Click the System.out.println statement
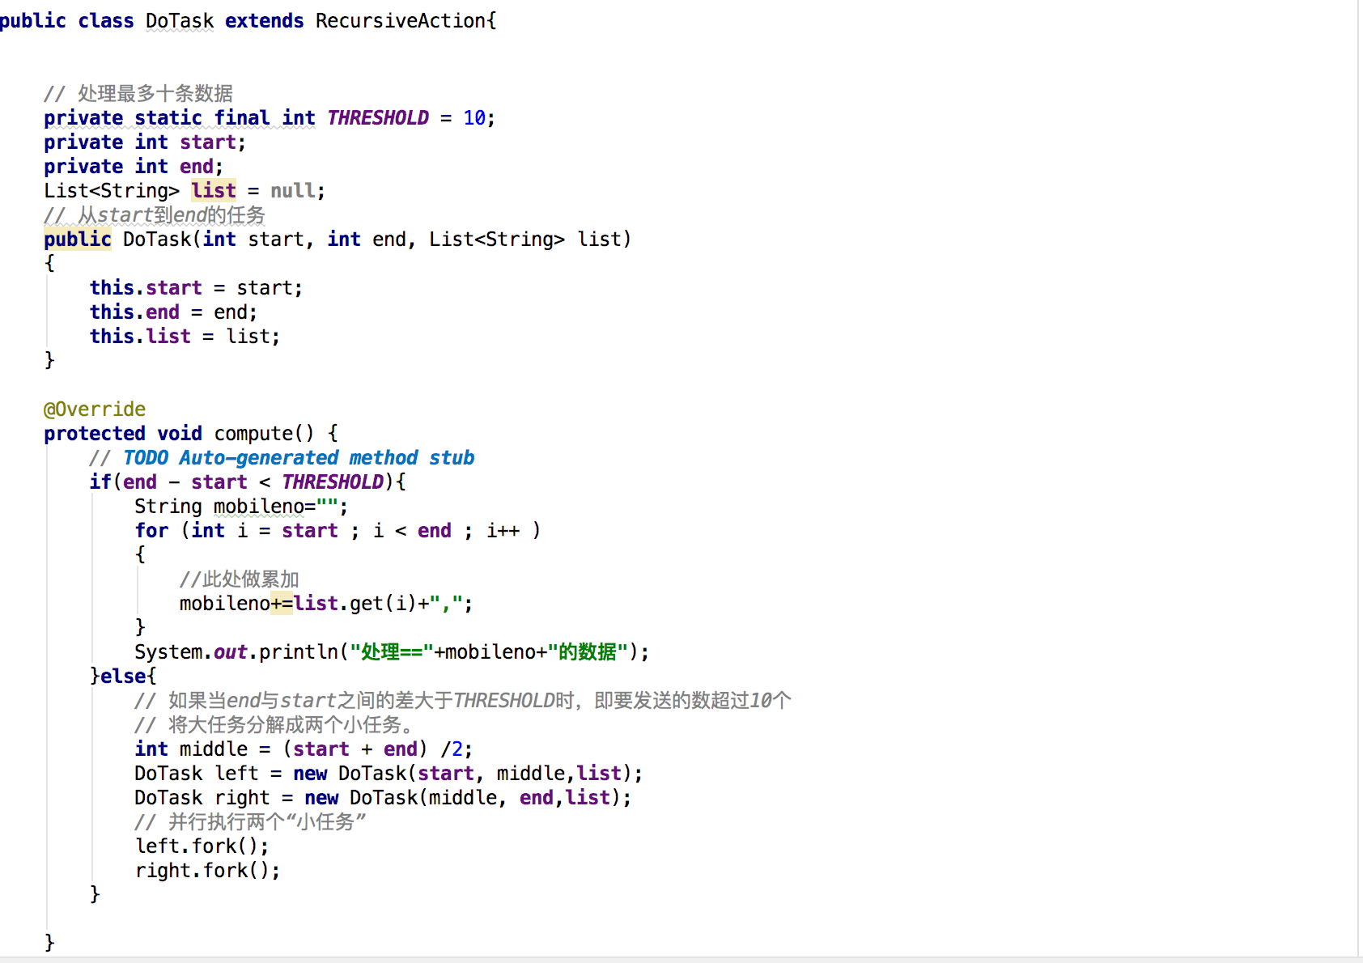 click(392, 652)
